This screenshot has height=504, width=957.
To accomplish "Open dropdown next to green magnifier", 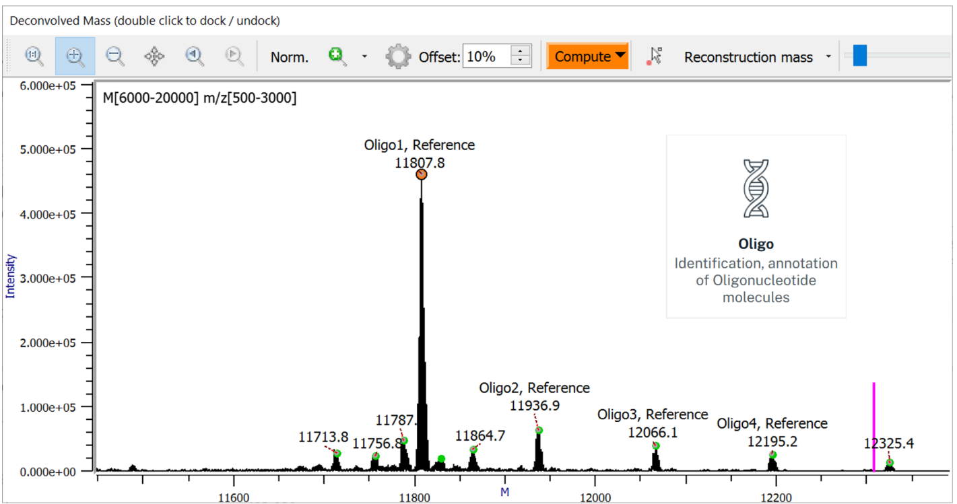I will tap(364, 57).
